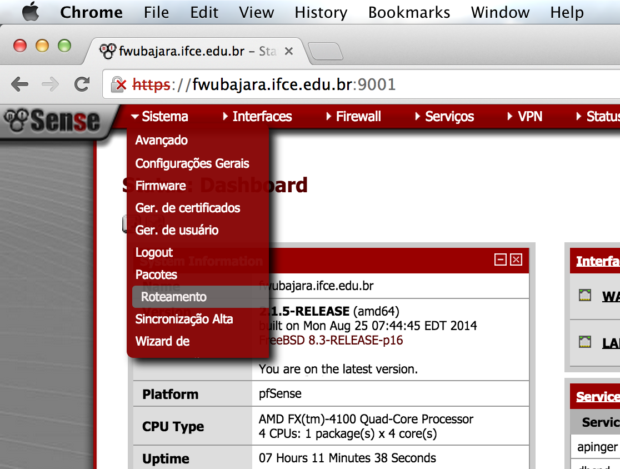Click the Services widget title link
The image size is (620, 469).
597,396
